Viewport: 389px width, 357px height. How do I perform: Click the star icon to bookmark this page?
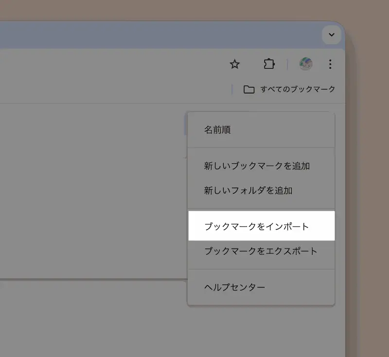[x=234, y=64]
